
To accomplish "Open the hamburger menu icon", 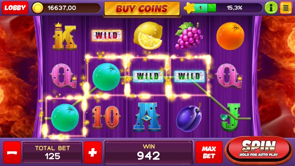I will 286,8.
